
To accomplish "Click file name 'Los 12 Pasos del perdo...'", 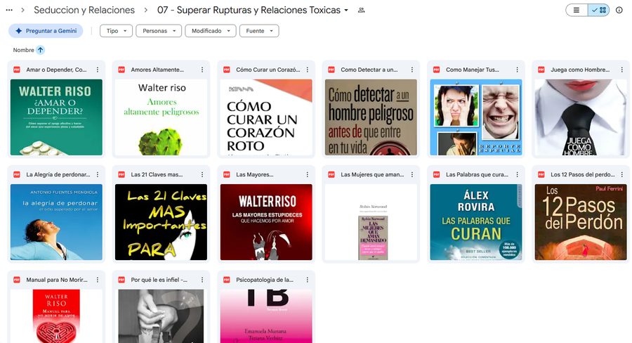I will (x=582, y=175).
